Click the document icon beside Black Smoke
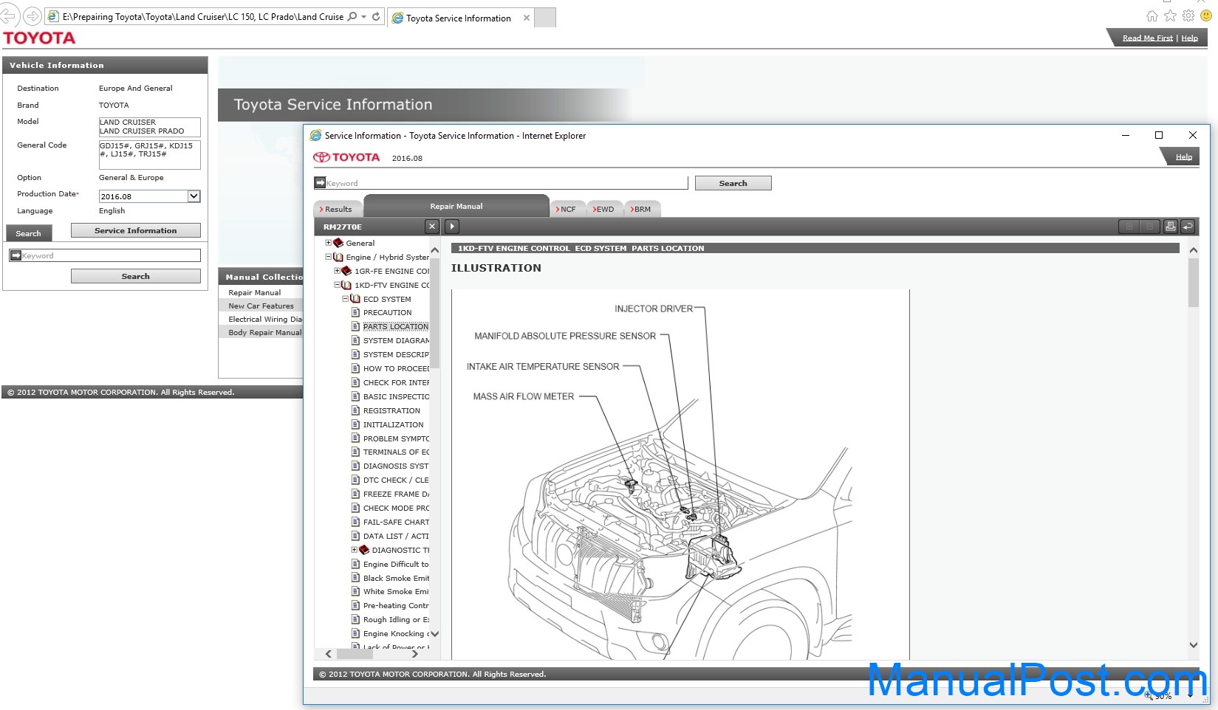The height and width of the screenshot is (710, 1218). click(355, 578)
